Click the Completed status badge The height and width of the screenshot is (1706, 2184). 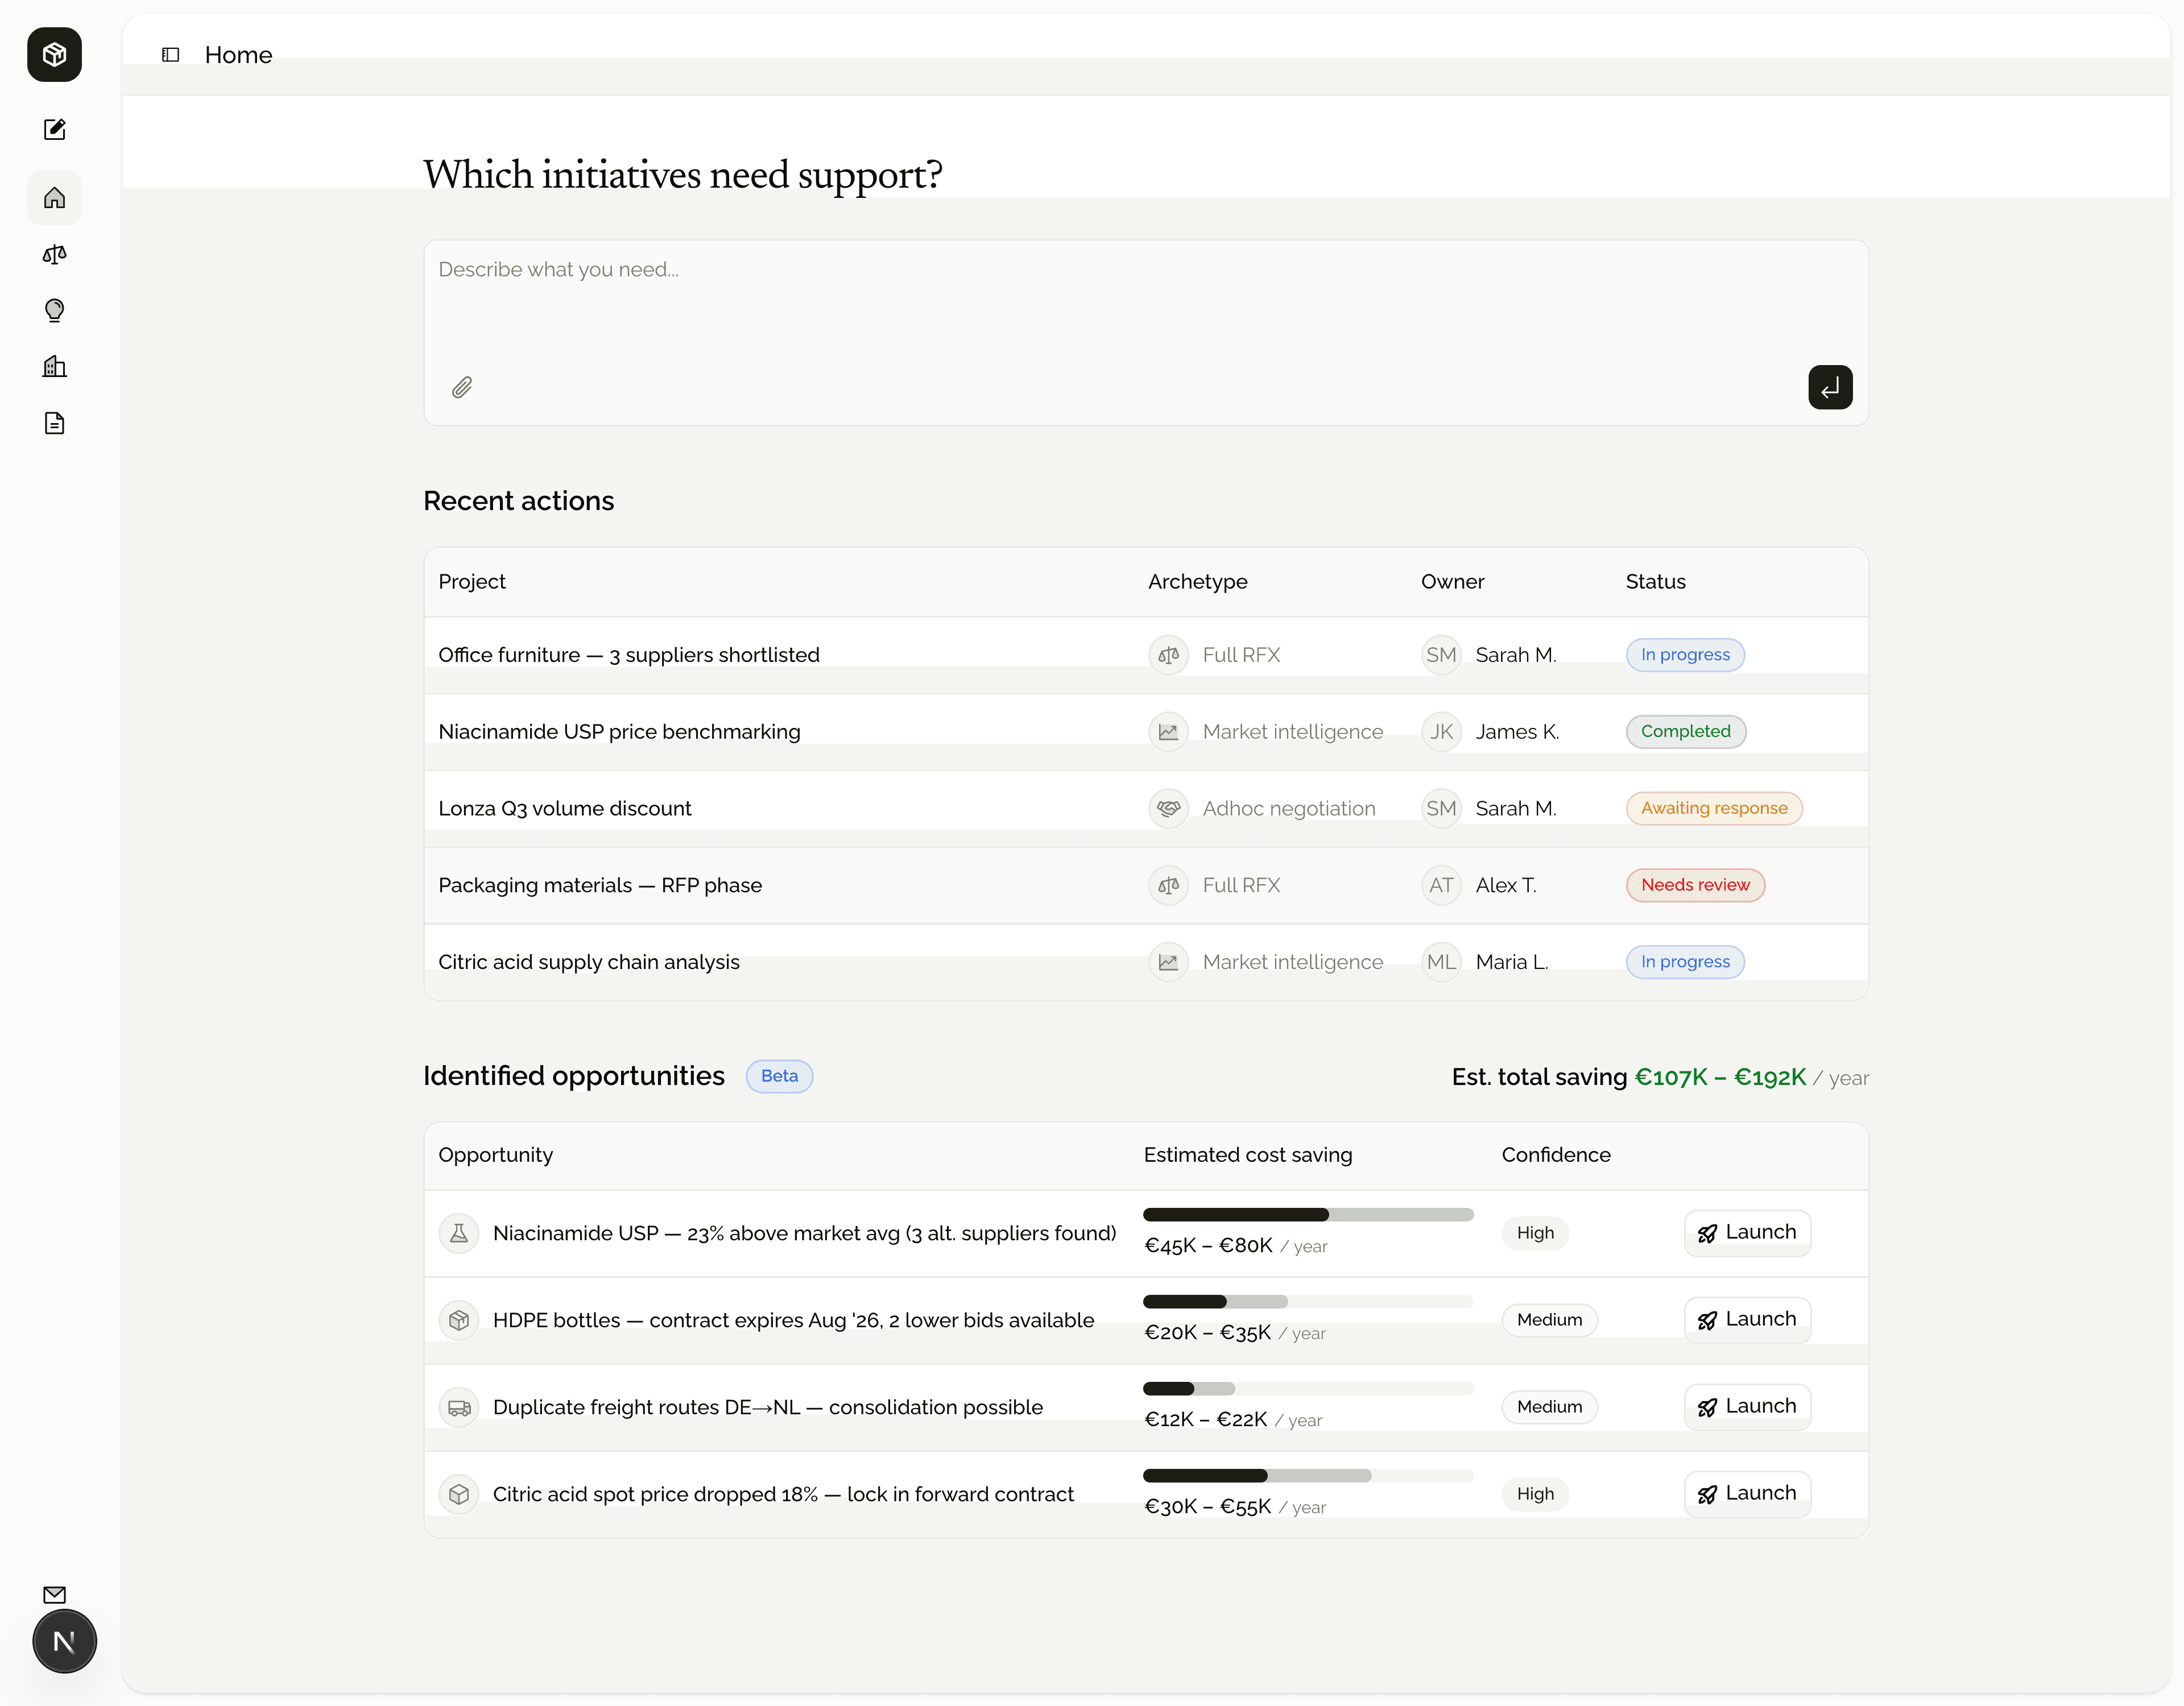(1685, 732)
